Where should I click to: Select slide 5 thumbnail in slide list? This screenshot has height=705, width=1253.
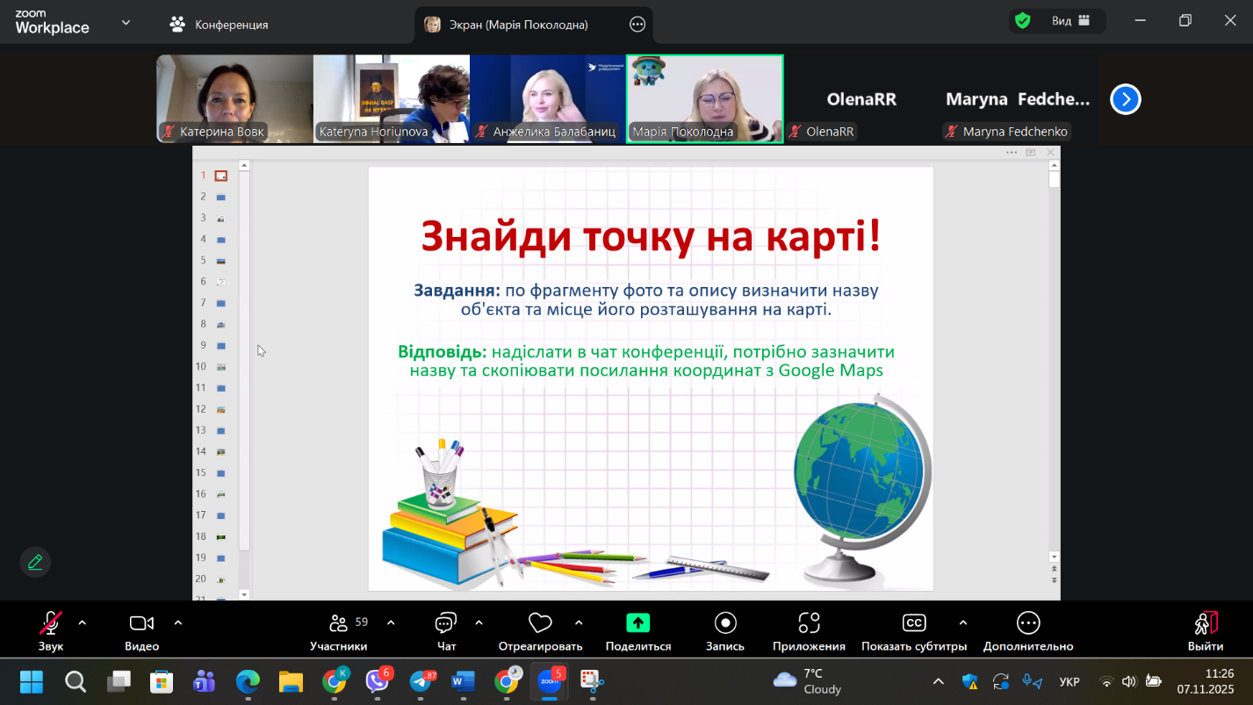(220, 261)
